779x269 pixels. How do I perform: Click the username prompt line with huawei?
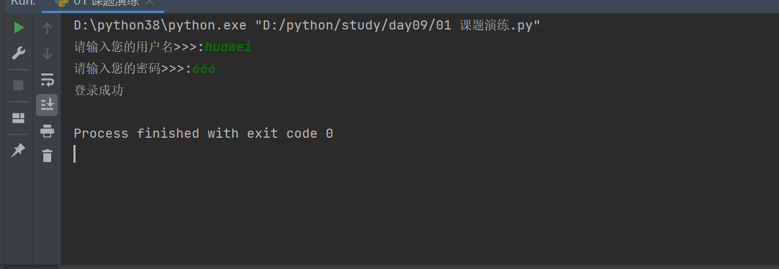pos(163,47)
